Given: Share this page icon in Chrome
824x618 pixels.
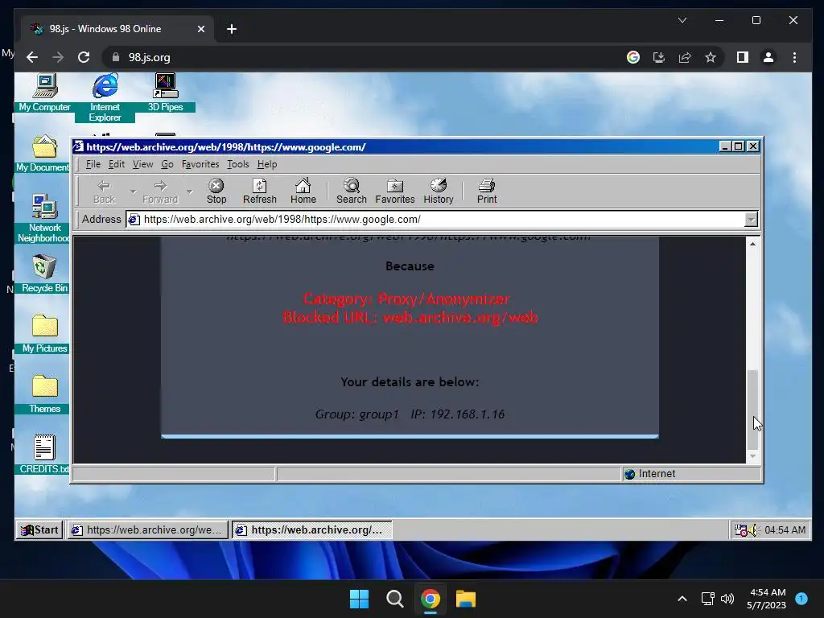Looking at the screenshot, I should coord(685,57).
